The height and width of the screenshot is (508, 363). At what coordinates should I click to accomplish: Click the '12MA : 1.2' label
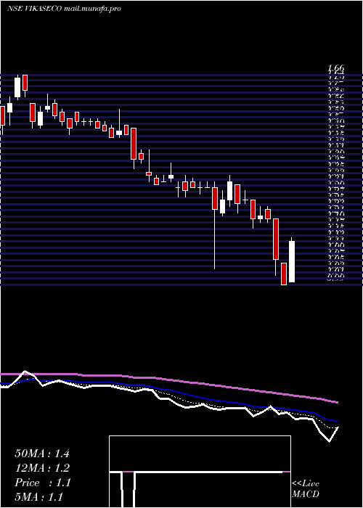click(42, 468)
